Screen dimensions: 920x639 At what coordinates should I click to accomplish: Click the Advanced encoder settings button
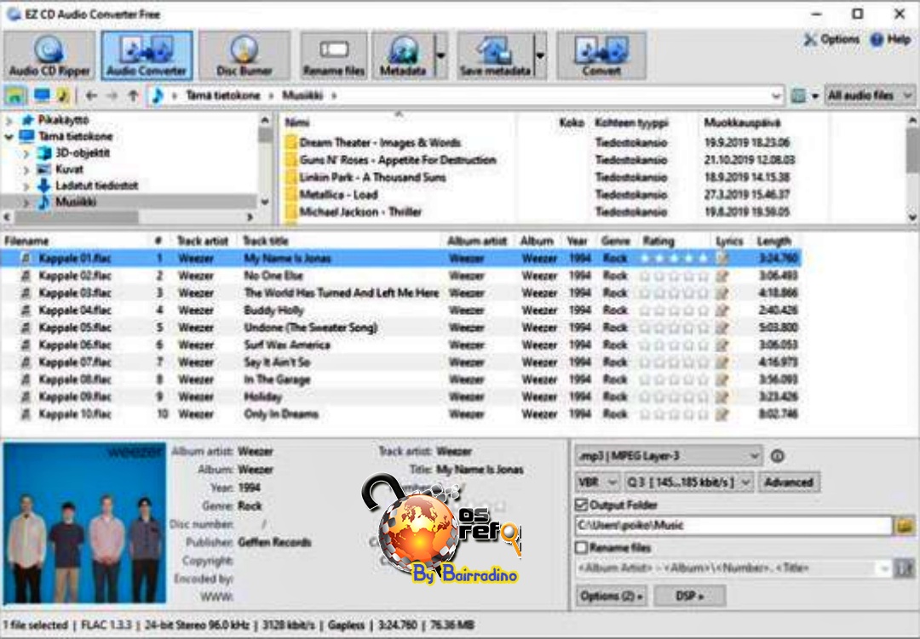click(789, 482)
